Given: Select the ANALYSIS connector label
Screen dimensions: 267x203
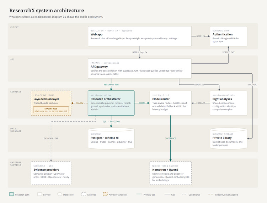Looking at the screenshot, I should pos(199,85).
